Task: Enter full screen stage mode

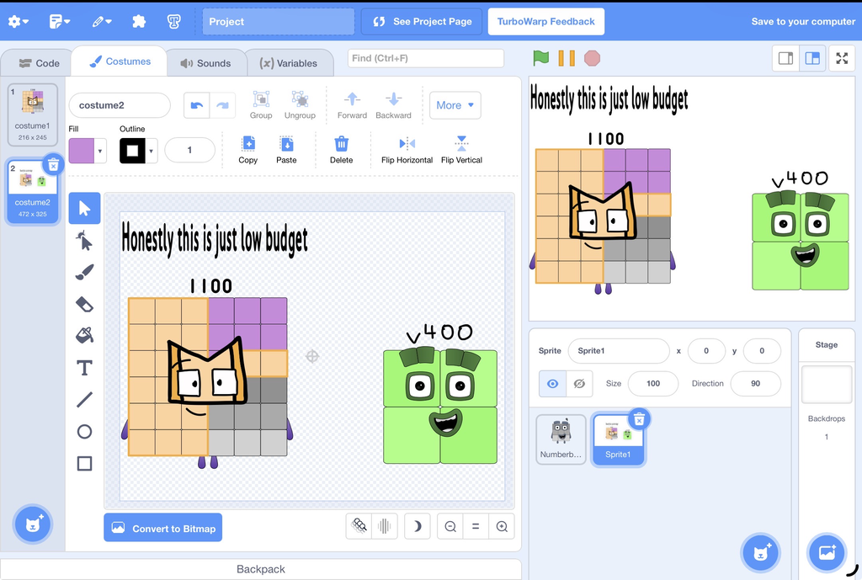Action: (842, 58)
